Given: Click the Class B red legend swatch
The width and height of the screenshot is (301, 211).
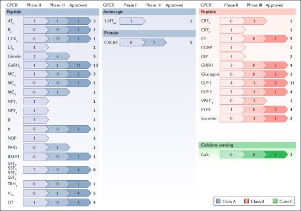Looking at the screenshot, I should (241, 201).
